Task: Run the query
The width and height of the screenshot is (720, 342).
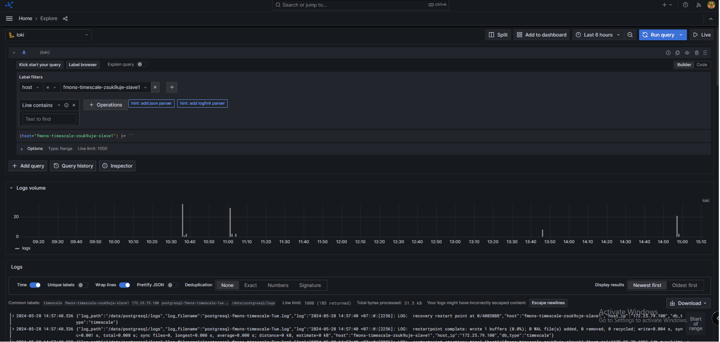Action: [659, 35]
